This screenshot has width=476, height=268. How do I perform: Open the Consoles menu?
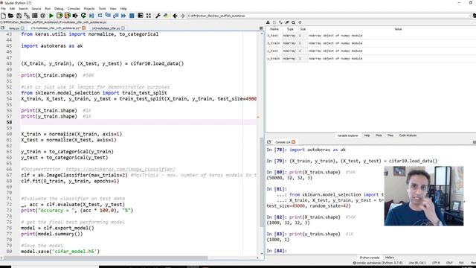point(74,8)
